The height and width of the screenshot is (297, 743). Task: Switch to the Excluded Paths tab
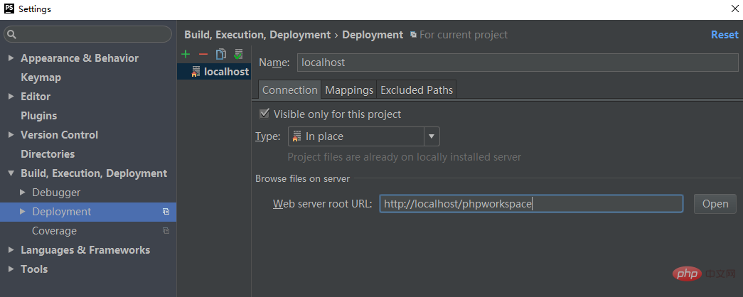click(416, 90)
